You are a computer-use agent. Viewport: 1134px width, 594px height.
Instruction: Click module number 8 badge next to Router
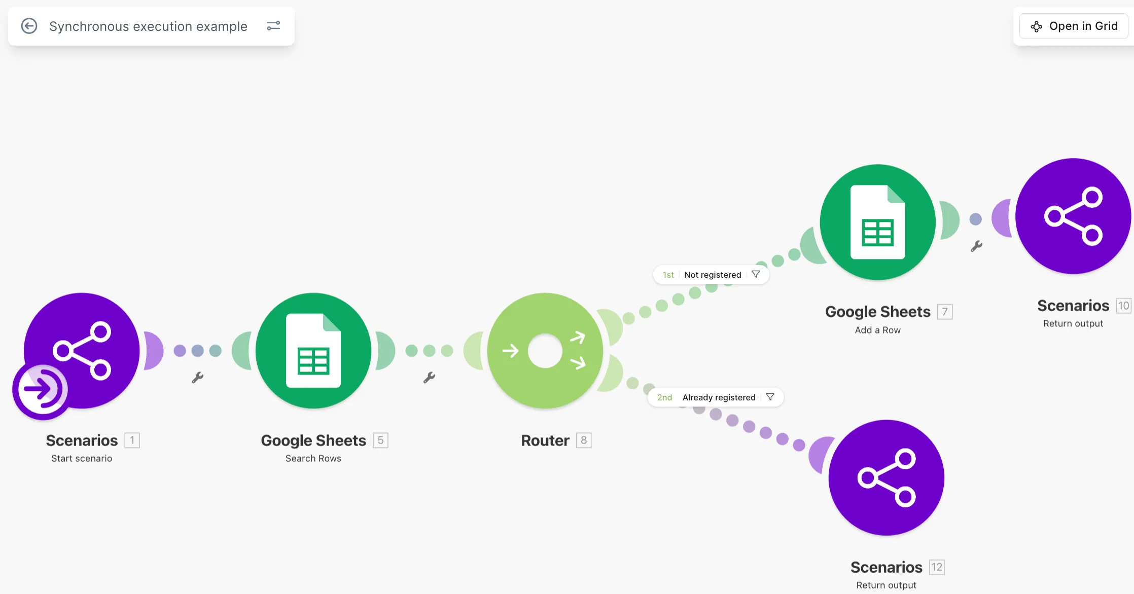(584, 440)
